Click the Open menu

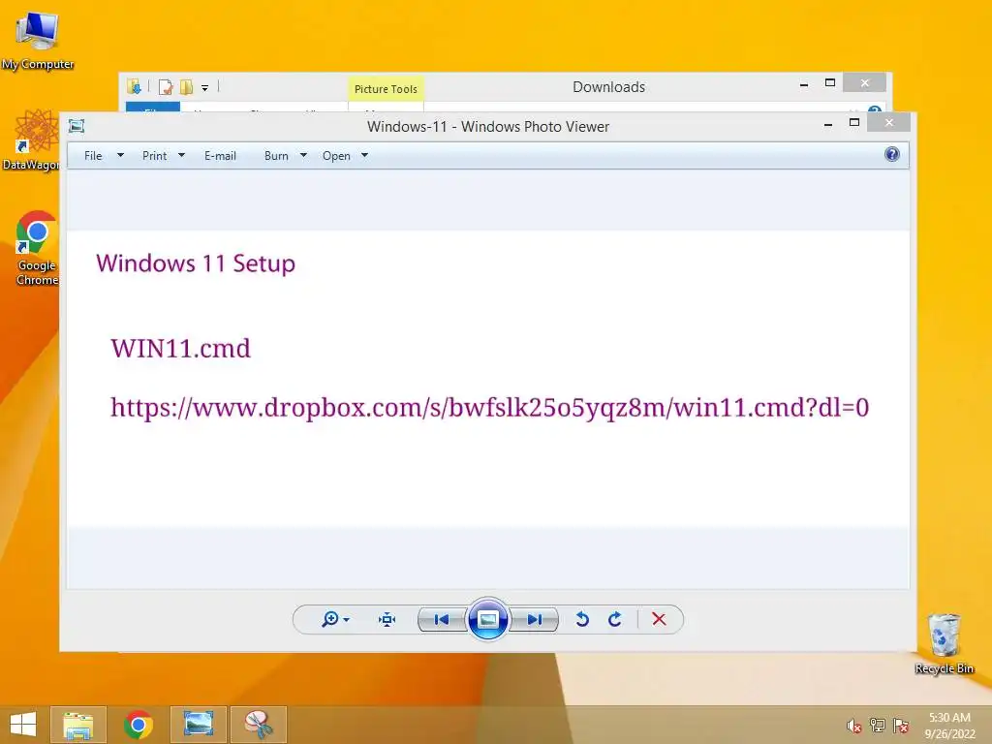pyautogui.click(x=336, y=156)
